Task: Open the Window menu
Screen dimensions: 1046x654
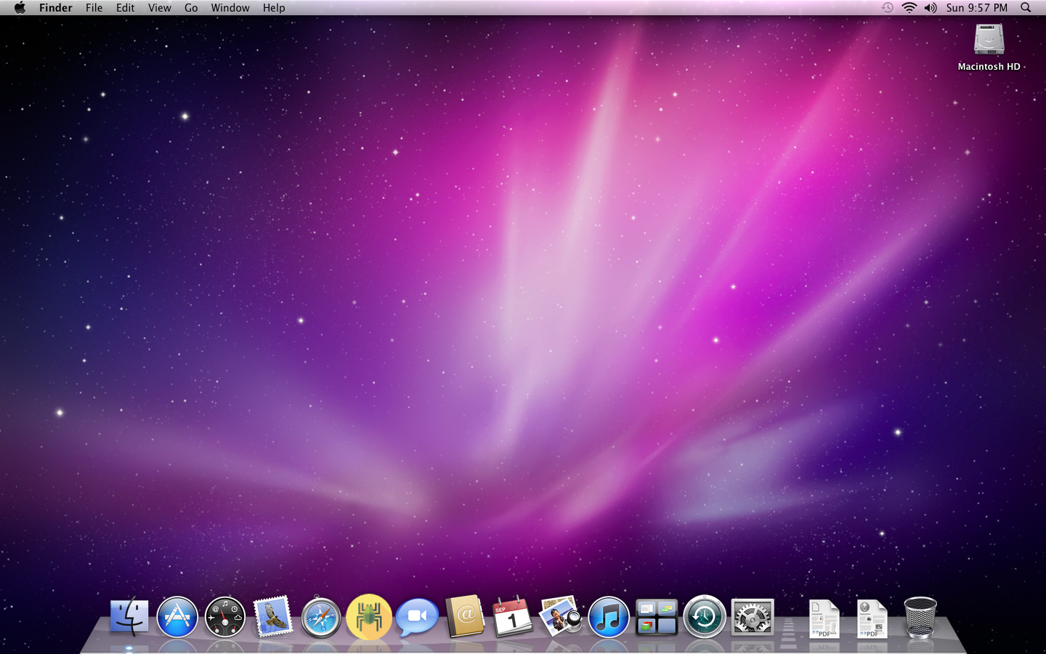Action: [230, 7]
